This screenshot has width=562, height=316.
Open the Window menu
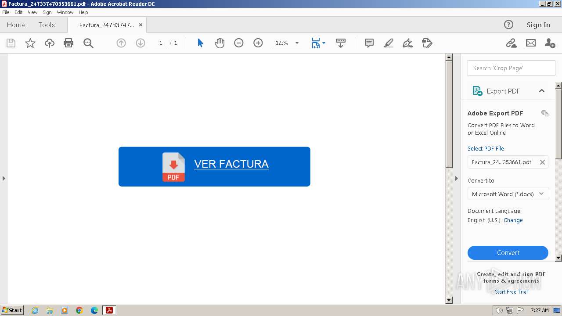pyautogui.click(x=65, y=12)
